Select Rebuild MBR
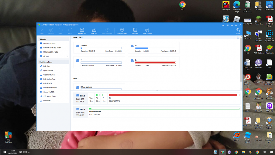The height and width of the screenshot is (155, 275). (48, 83)
